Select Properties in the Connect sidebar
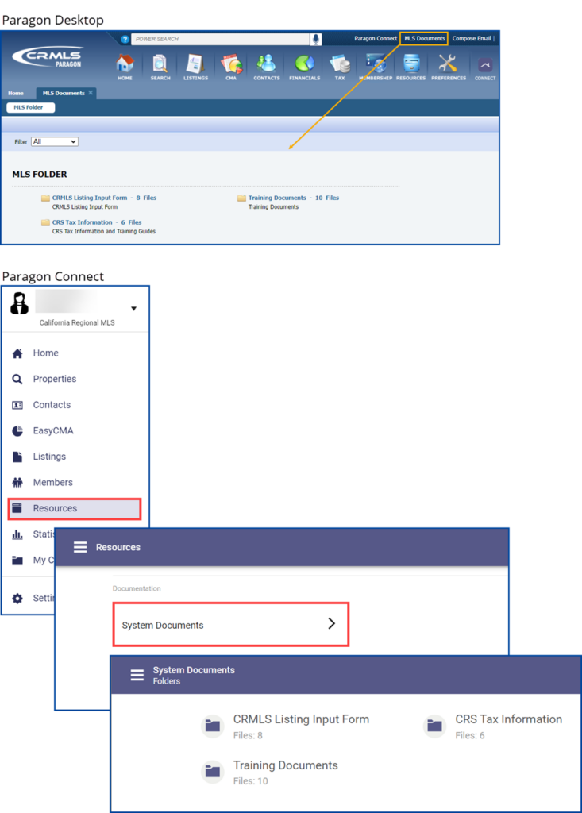 (x=54, y=379)
